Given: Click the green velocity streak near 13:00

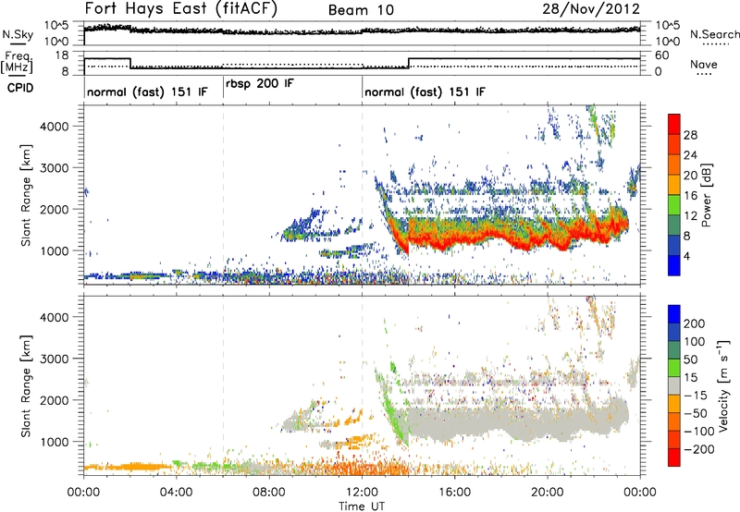Looking at the screenshot, I should click(x=392, y=415).
